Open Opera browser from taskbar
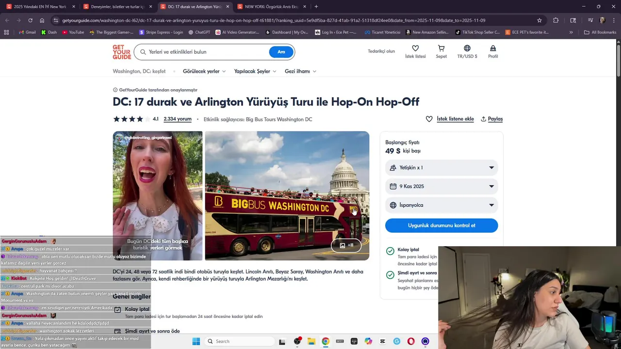 pos(411,341)
